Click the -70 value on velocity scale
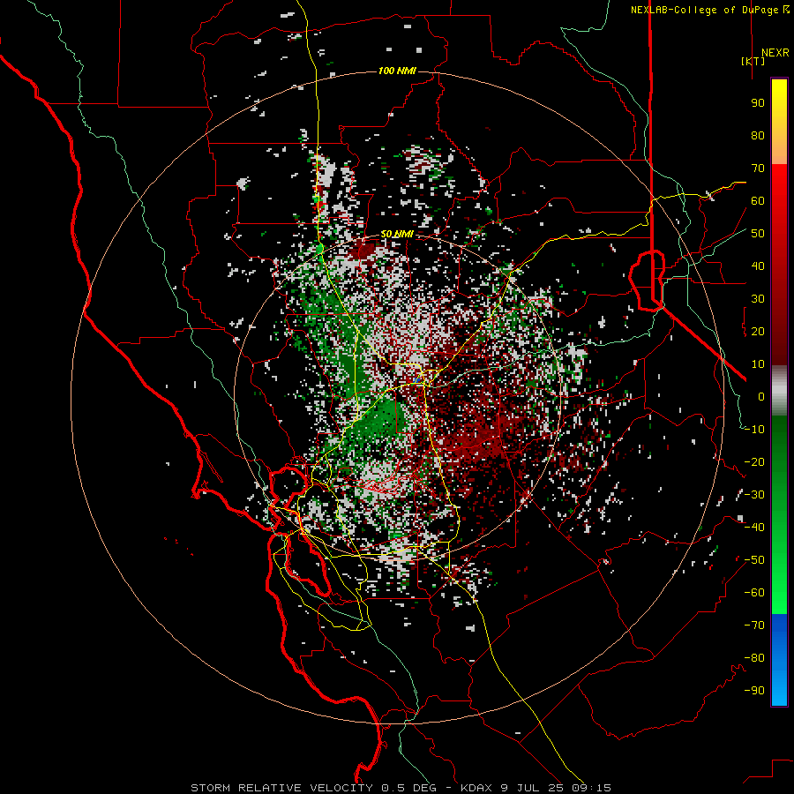 tap(754, 625)
